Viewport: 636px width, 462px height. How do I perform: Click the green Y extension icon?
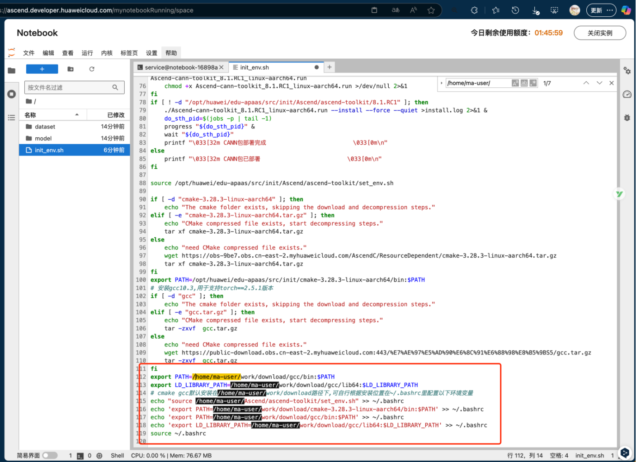pyautogui.click(x=619, y=194)
